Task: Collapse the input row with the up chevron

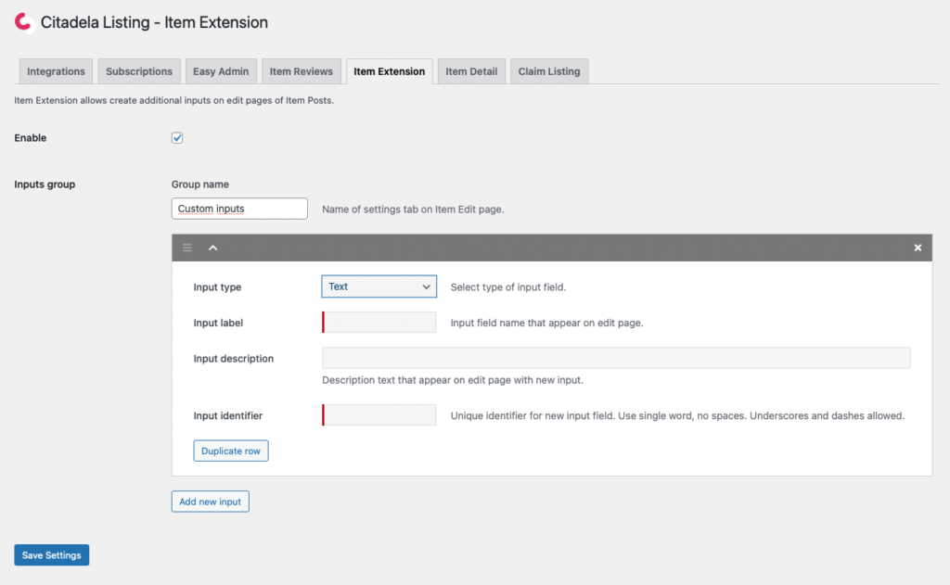Action: [x=212, y=248]
